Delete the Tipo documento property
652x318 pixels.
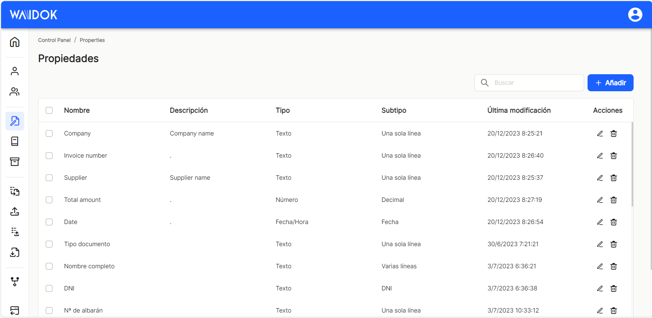[x=613, y=244]
